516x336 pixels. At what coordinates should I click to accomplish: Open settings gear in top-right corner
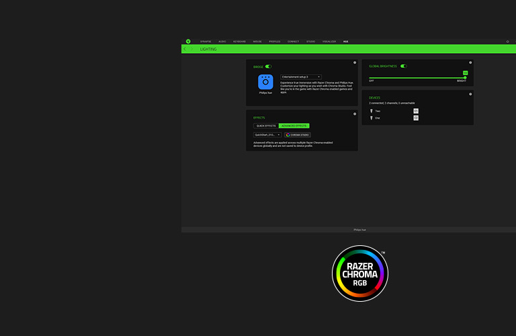pyautogui.click(x=507, y=41)
